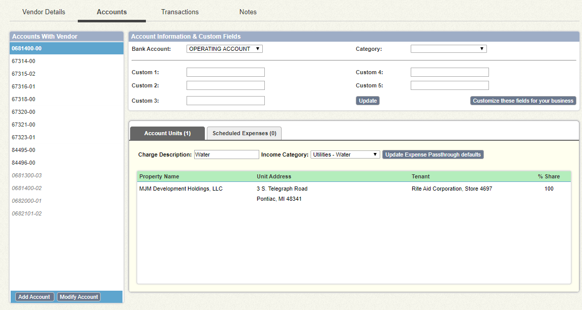
Task: Click Customize these fields for your business
Action: [x=523, y=100]
